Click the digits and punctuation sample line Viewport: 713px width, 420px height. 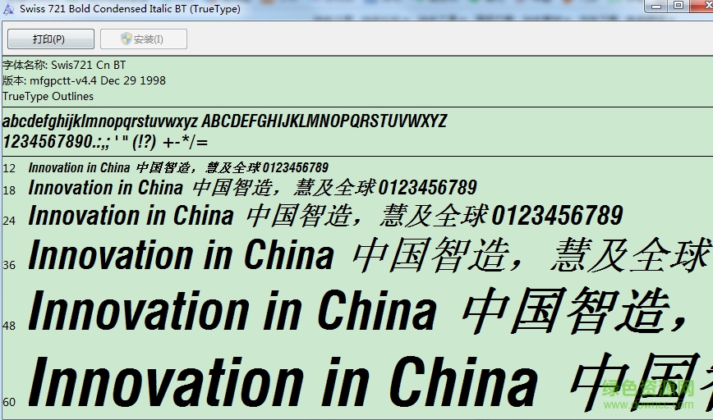105,142
